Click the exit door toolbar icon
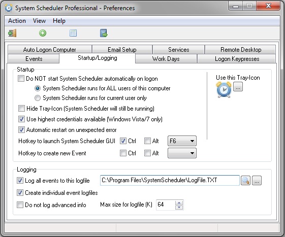This screenshot has width=285, height=237. (x=12, y=33)
